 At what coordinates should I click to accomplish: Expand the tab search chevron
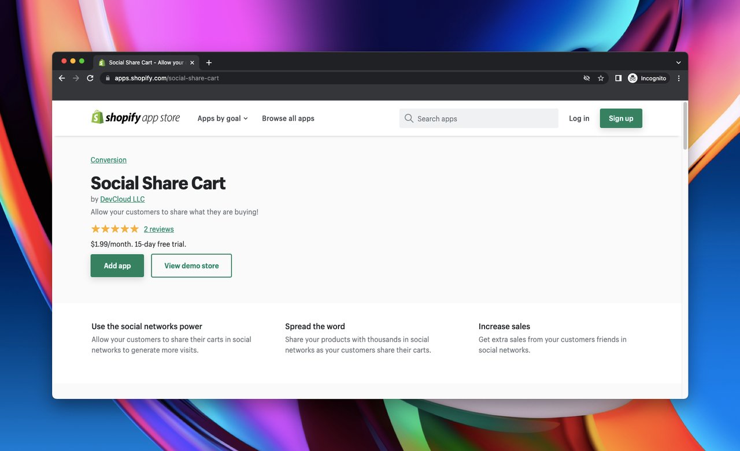point(678,62)
